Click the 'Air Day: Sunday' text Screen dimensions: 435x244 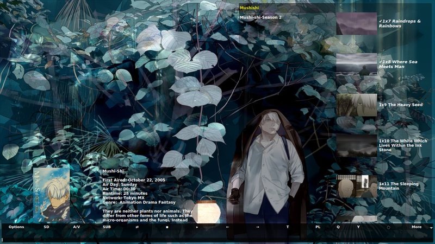120,184
